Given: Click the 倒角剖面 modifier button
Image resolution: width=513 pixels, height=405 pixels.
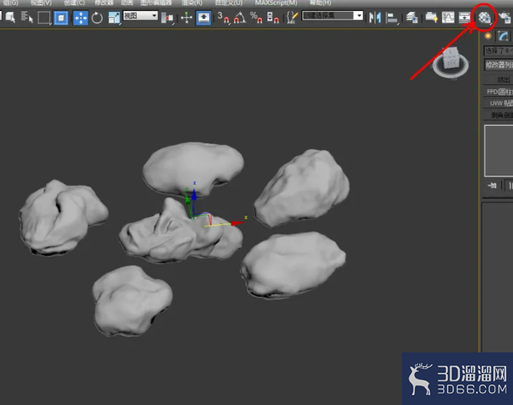Looking at the screenshot, I should pos(498,116).
